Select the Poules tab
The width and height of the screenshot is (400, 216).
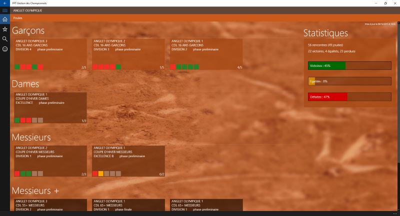pos(17,18)
